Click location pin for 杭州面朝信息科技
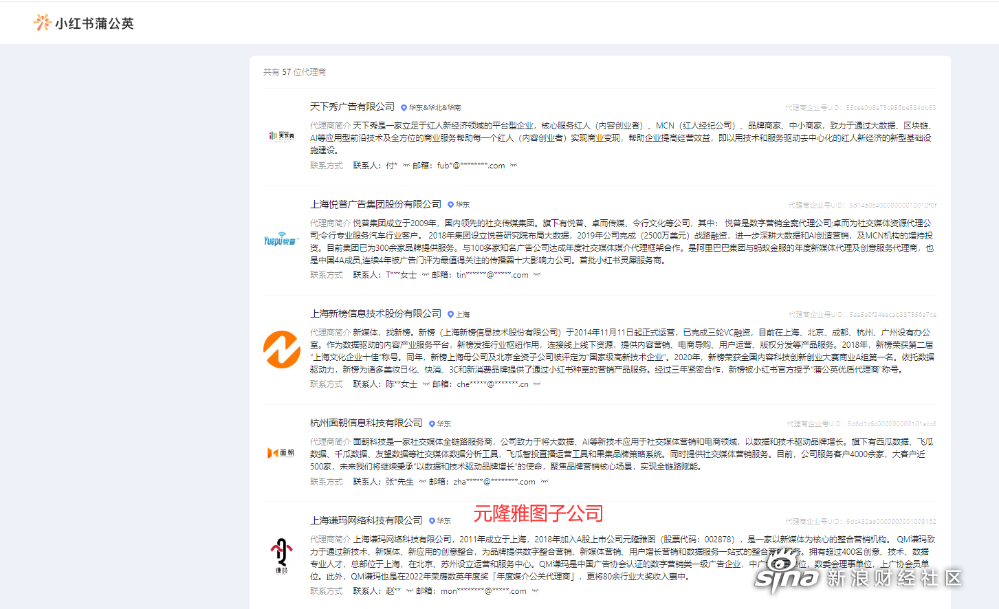 click(432, 424)
